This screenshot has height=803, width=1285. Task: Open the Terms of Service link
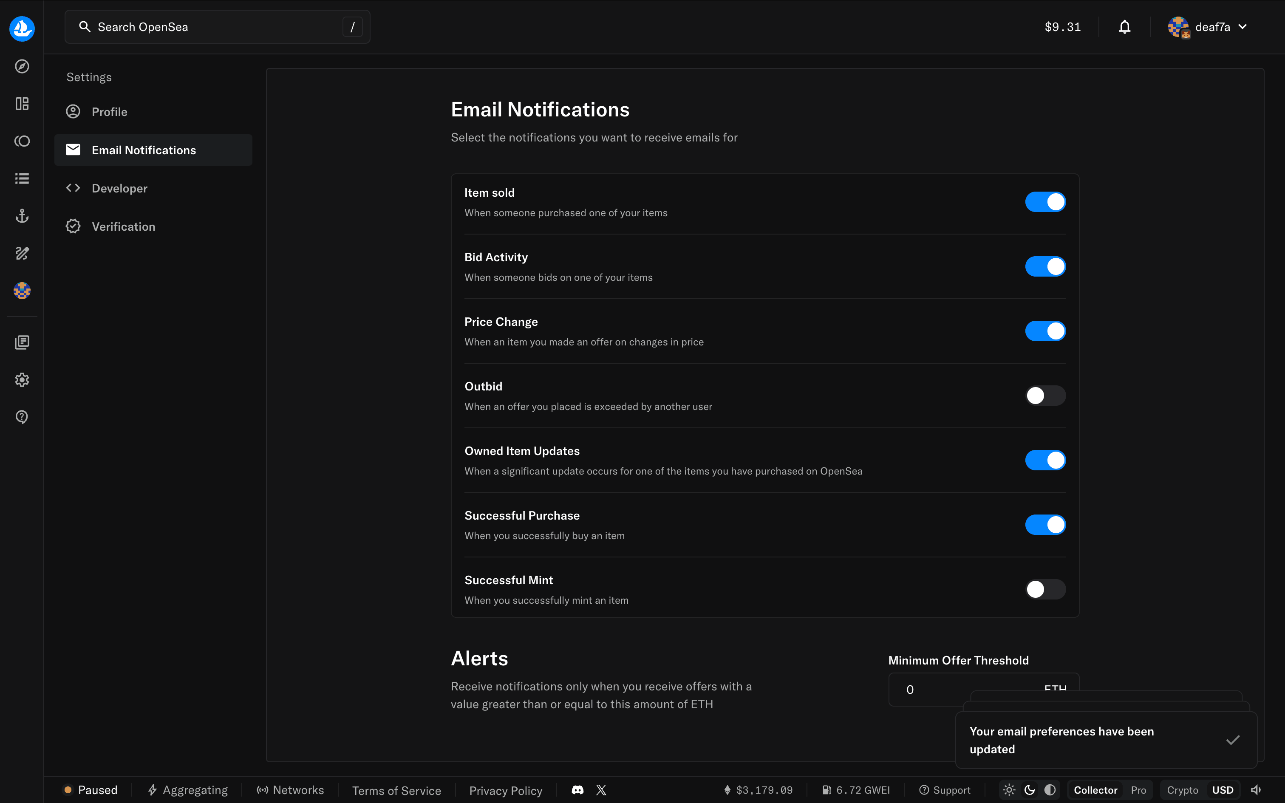[396, 790]
